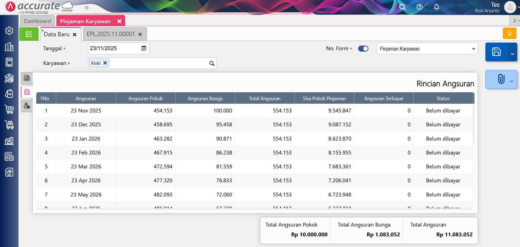Click the blue save button
Viewport: 520px width, 247px height.
tap(496, 52)
